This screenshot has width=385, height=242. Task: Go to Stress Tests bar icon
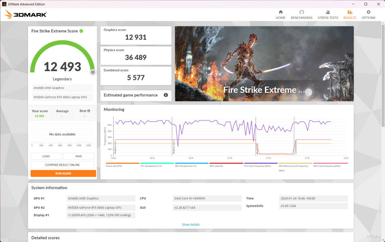(x=328, y=12)
